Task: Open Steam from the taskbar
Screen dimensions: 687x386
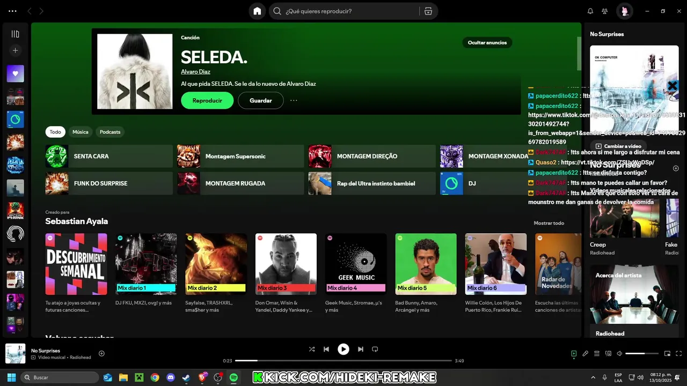Action: click(x=186, y=377)
